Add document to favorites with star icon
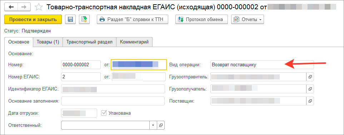The image size is (344, 135). (x=39, y=7)
